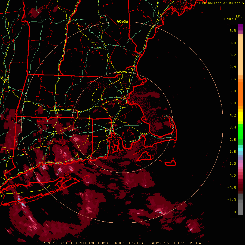
Task: Click the DKD units label
Action: tap(239, 16)
